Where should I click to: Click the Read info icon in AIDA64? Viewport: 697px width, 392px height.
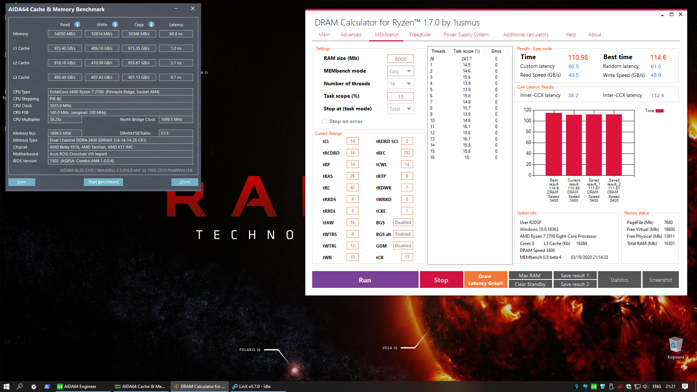coord(77,24)
